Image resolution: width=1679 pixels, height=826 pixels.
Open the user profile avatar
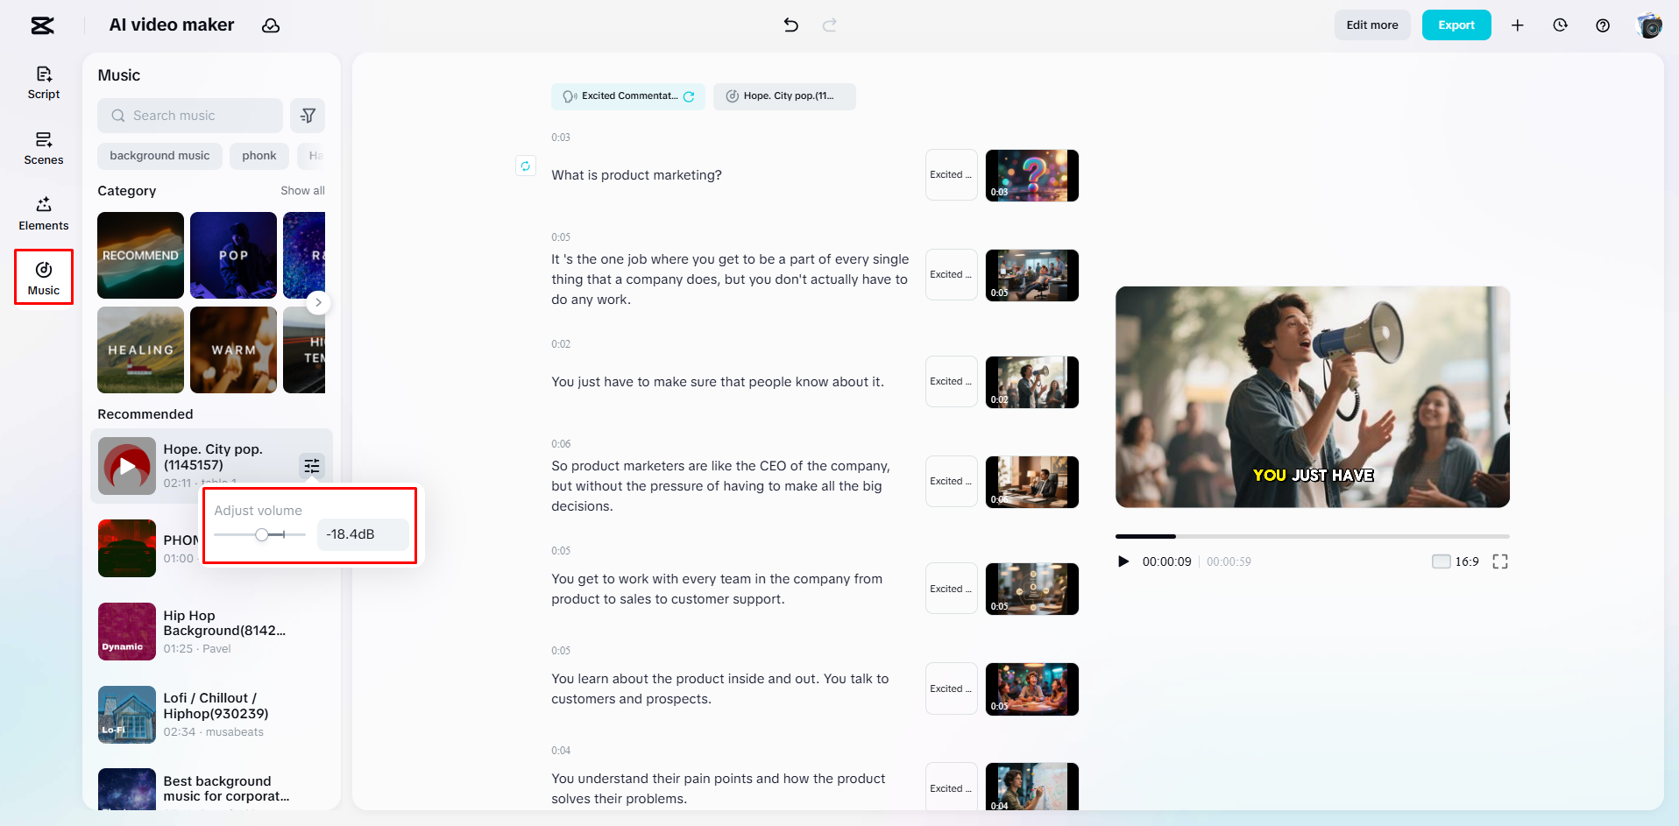[x=1649, y=25]
